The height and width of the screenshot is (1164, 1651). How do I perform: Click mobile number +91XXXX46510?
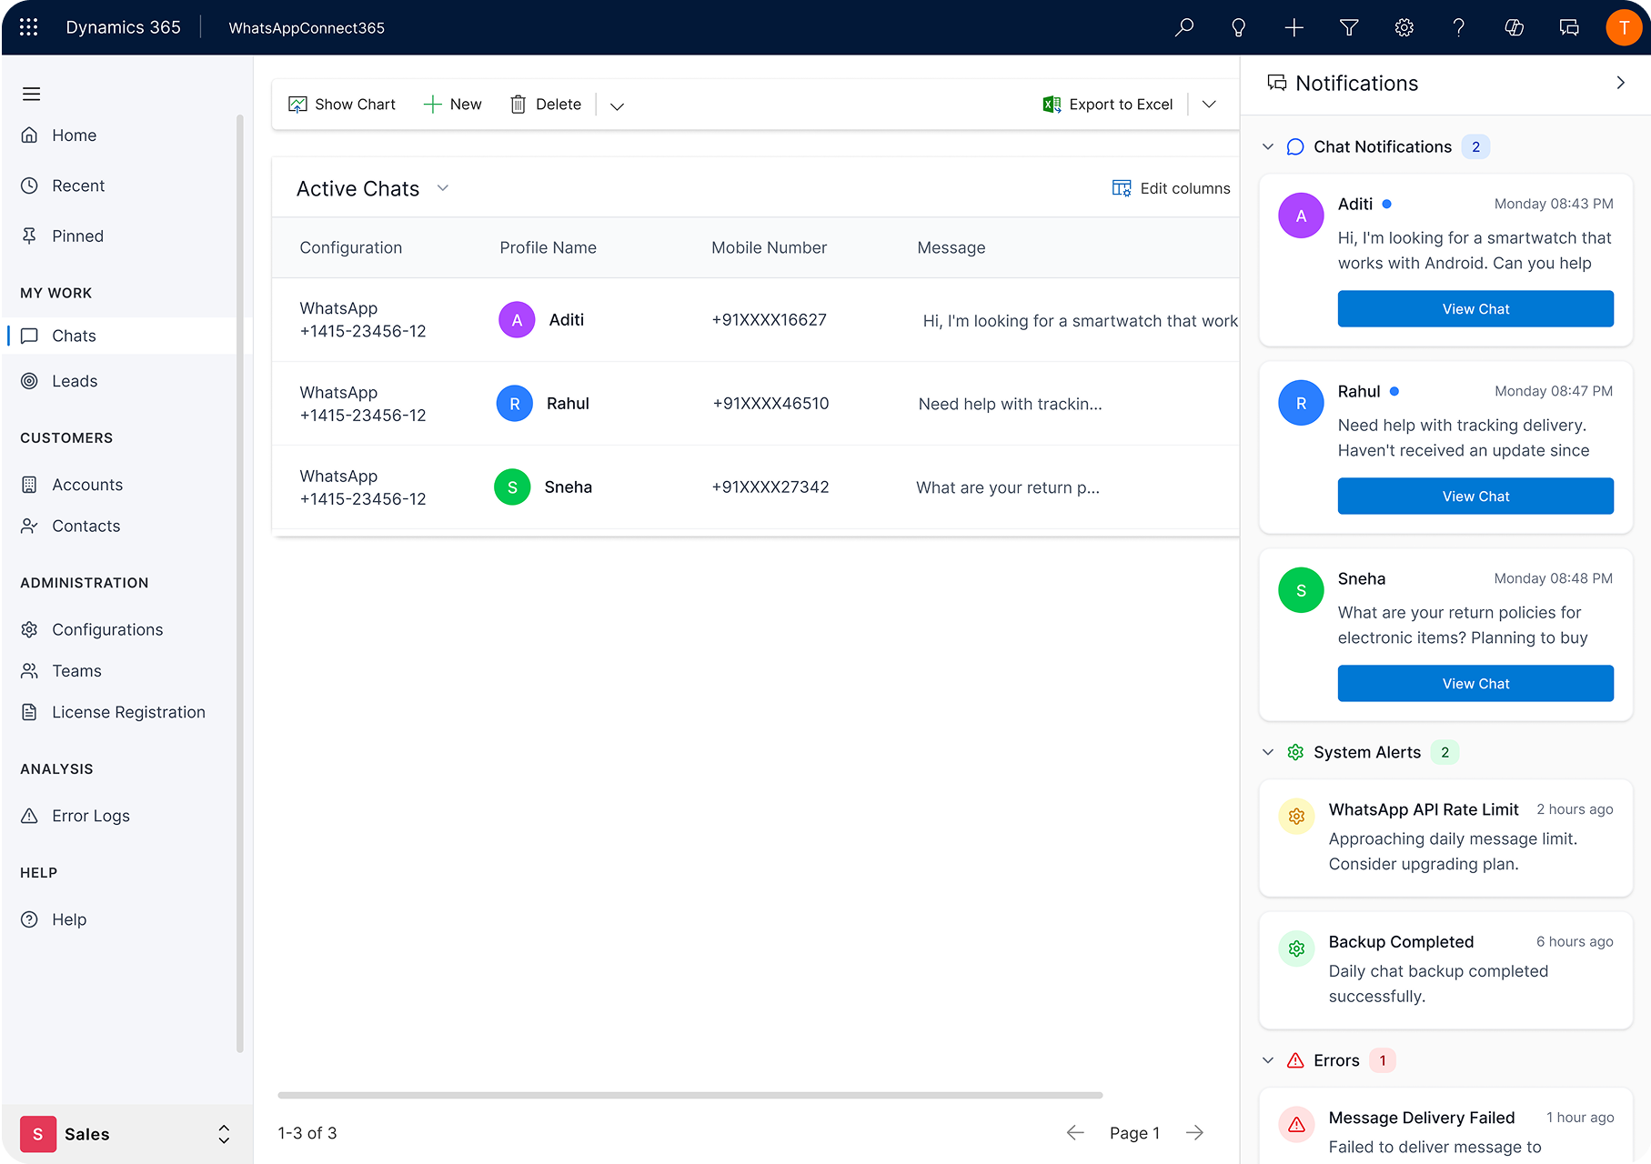[770, 404]
